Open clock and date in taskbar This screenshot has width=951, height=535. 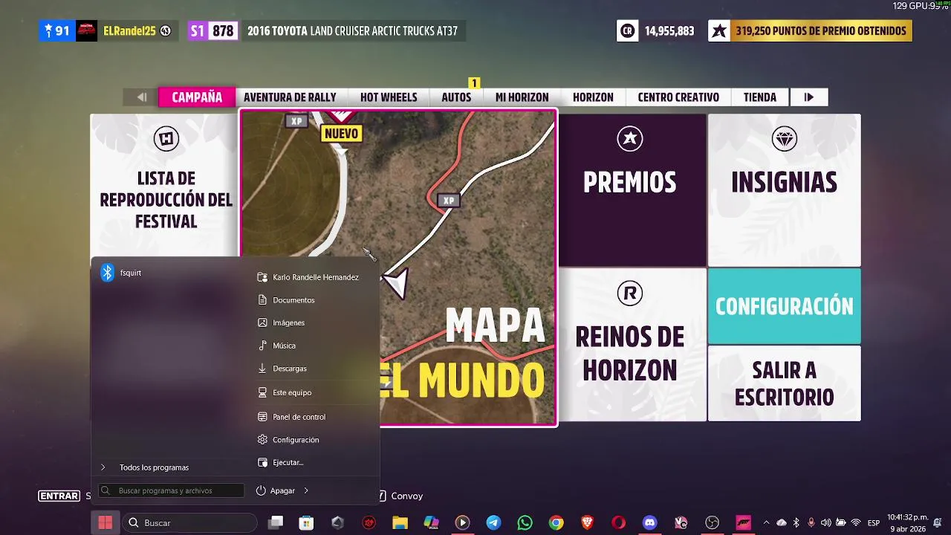906,523
